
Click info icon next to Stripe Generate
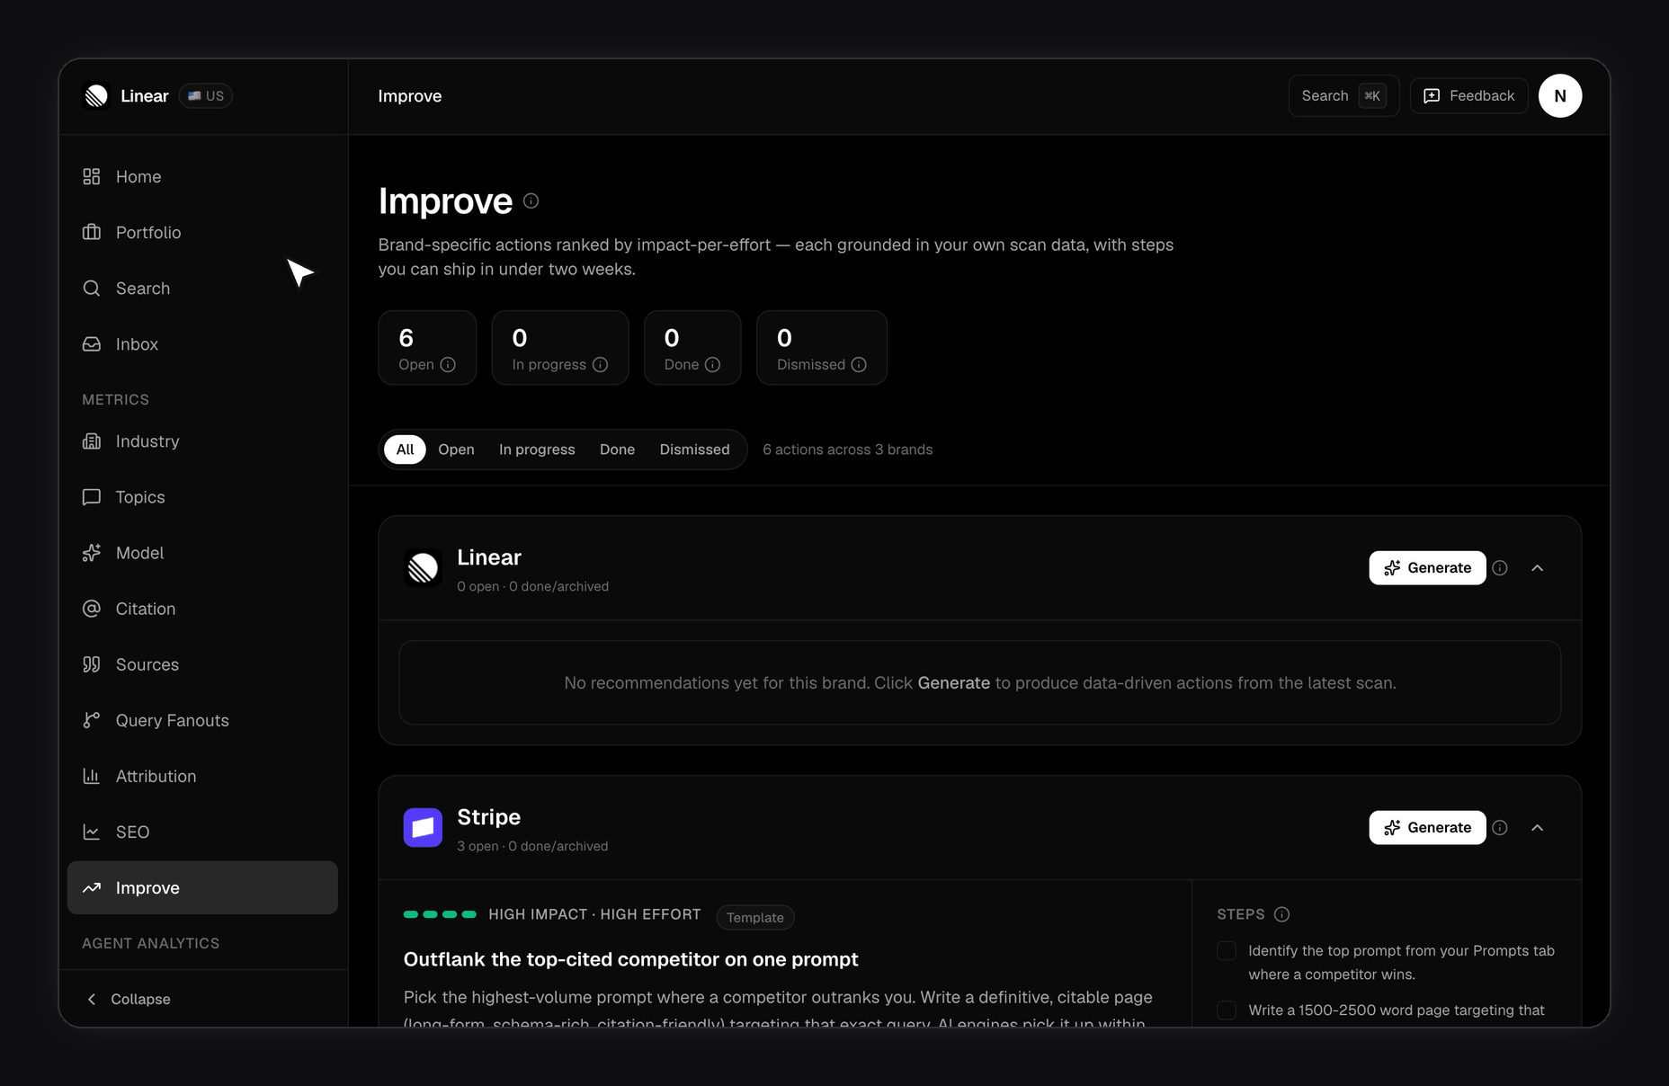click(x=1500, y=828)
